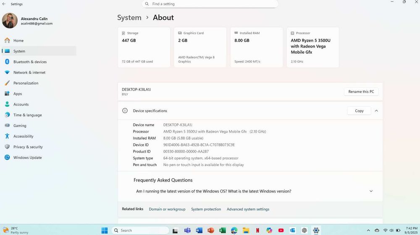Open Personalization settings
Viewport: 420px width, 235px height.
[x=39, y=83]
